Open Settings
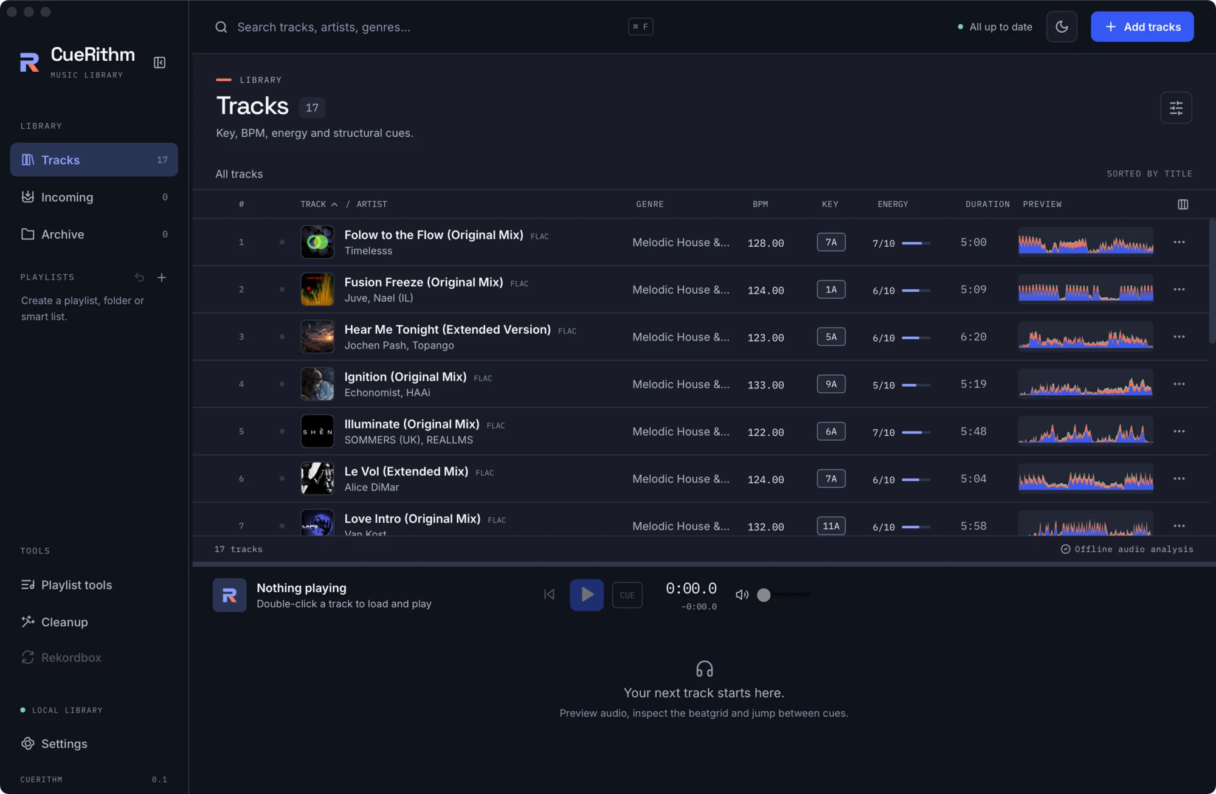1216x794 pixels. tap(94, 744)
